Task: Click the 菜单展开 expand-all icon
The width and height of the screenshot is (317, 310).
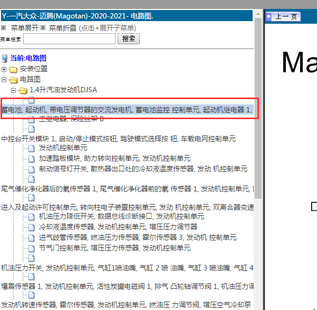Action: (x=4, y=28)
